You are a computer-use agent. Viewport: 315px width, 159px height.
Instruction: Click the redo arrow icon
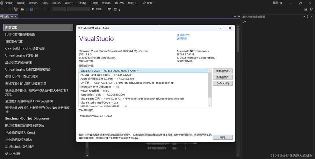(x=45, y=9)
